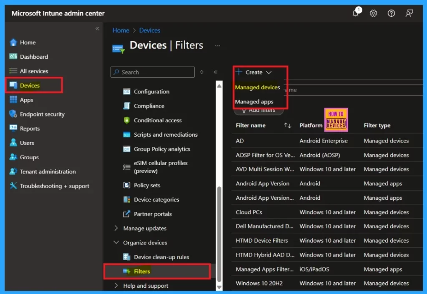Click the Scripts and remediations icon
The height and width of the screenshot is (294, 427).
coord(127,135)
